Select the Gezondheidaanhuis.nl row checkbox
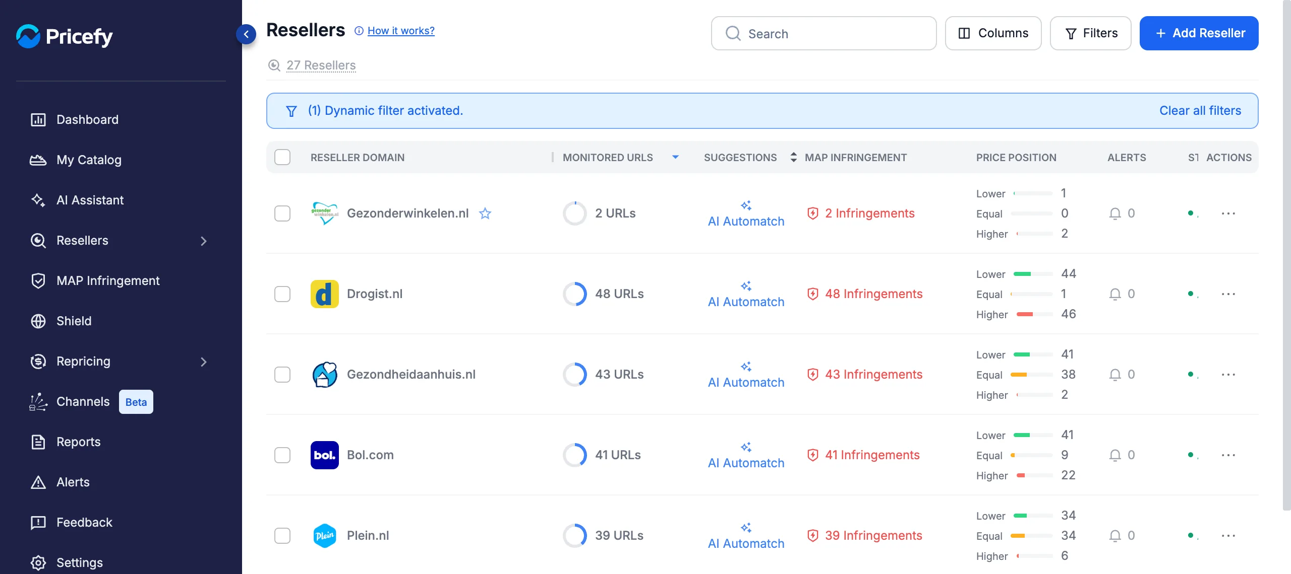This screenshot has width=1291, height=574. pyautogui.click(x=282, y=375)
